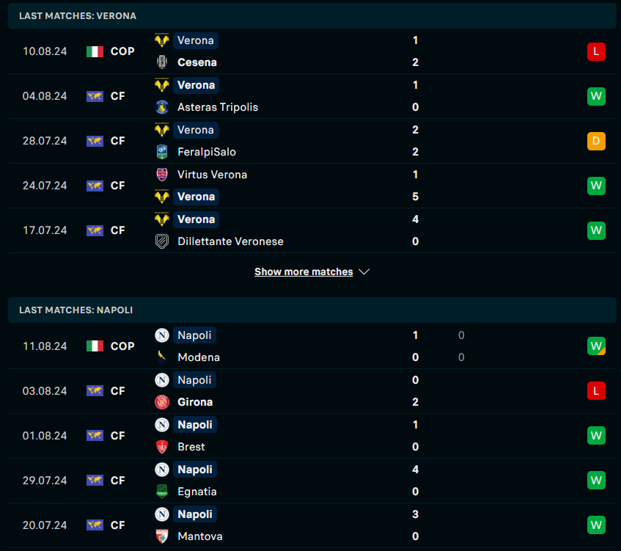The width and height of the screenshot is (621, 551).
Task: Click world flag icon for 28.07.24 match
Action: pos(95,141)
